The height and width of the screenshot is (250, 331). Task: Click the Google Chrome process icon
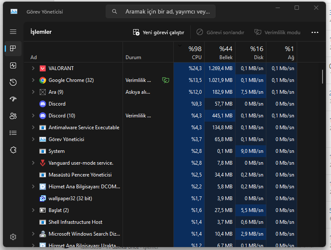pos(43,80)
